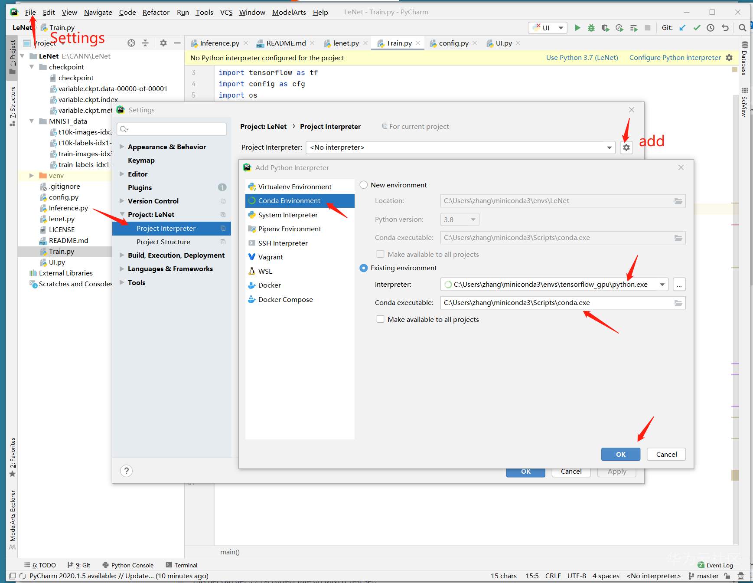Image resolution: width=753 pixels, height=583 pixels.
Task: Open the UI run configuration dropdown
Action: coord(548,28)
